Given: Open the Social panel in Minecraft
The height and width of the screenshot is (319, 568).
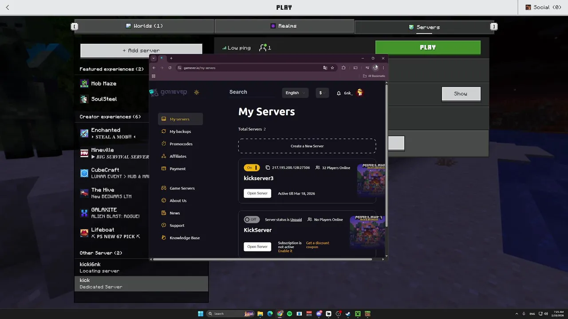Looking at the screenshot, I should click(543, 7).
